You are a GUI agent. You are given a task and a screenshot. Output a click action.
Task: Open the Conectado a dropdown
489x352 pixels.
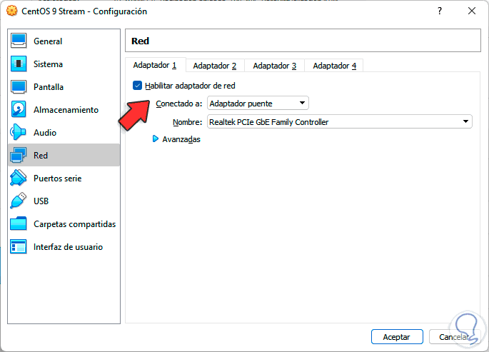tap(258, 104)
